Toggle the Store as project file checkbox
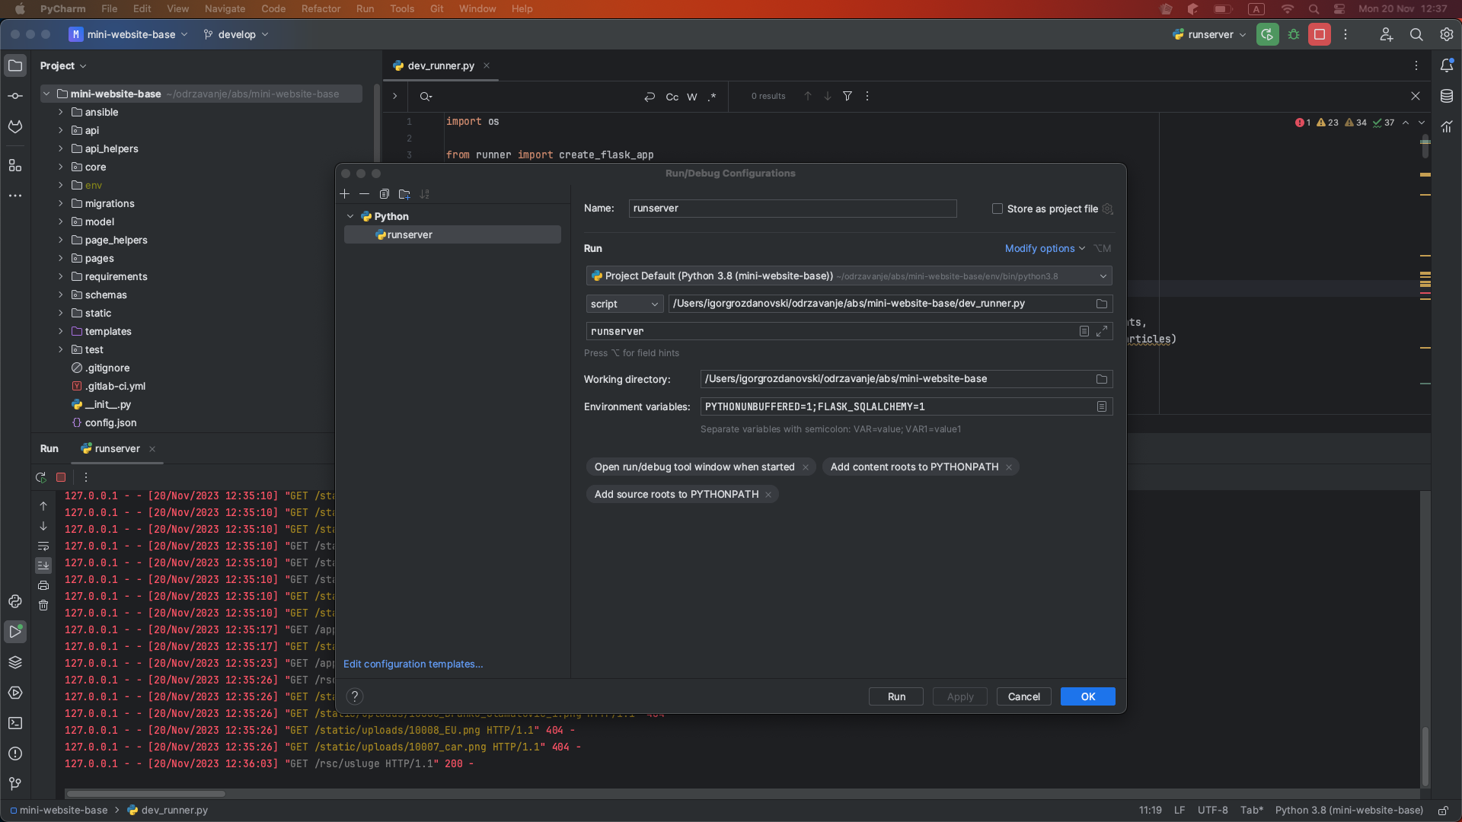Image resolution: width=1462 pixels, height=822 pixels. click(x=998, y=209)
